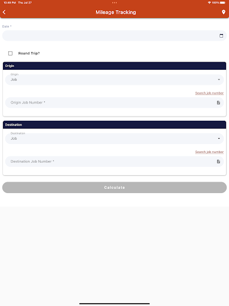Click Search job number under Origin

[209, 93]
